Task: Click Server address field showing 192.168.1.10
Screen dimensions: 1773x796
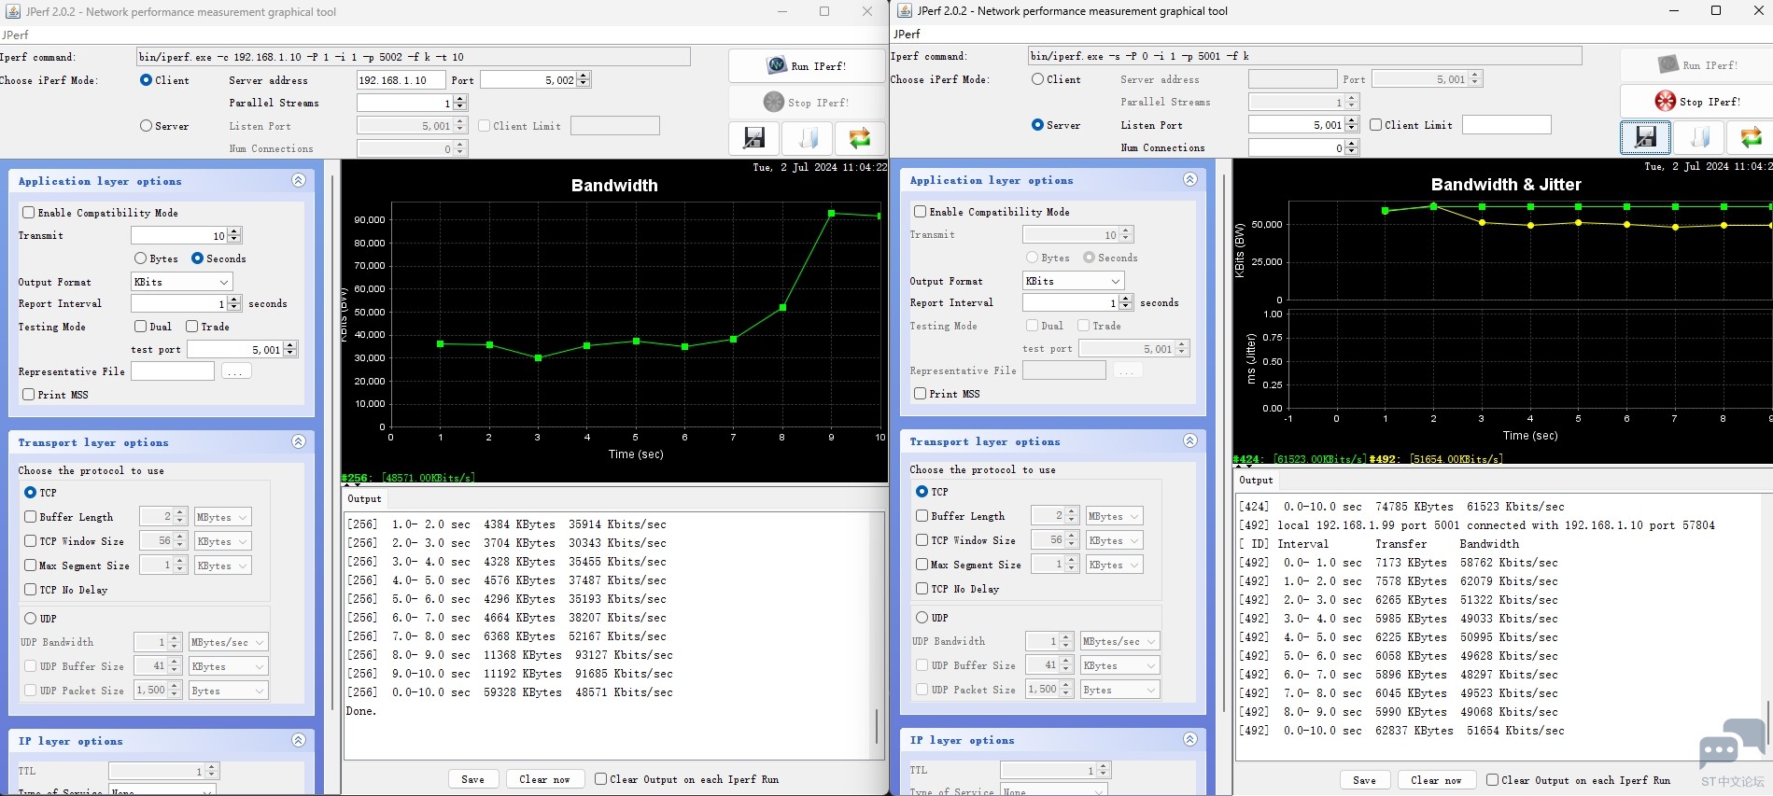Action: coord(401,80)
